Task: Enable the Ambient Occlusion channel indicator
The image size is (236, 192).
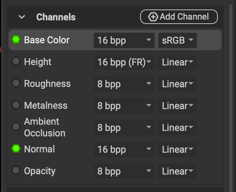Action: pos(16,127)
